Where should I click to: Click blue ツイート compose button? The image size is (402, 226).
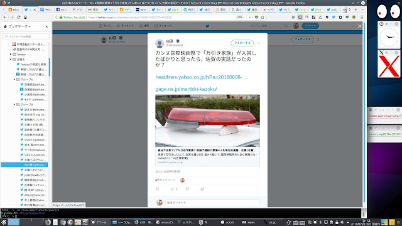coord(310,26)
